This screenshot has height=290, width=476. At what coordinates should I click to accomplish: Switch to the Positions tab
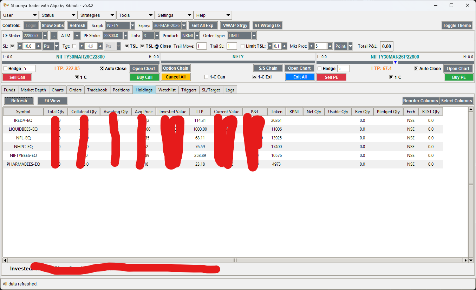pyautogui.click(x=121, y=90)
